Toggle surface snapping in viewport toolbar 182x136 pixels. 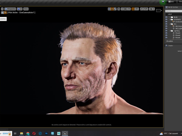click(122, 9)
